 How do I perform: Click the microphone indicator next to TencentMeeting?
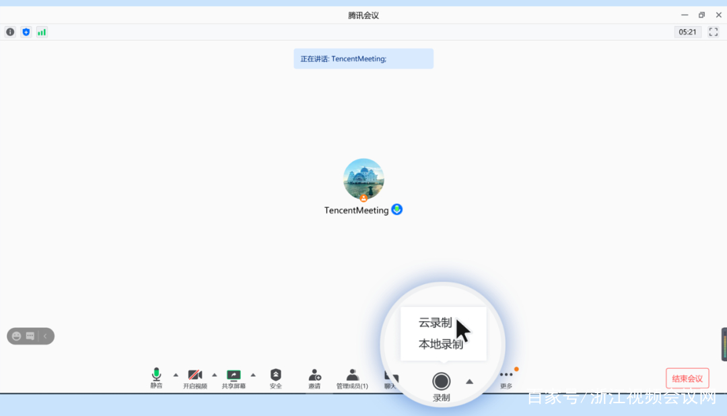coord(397,209)
